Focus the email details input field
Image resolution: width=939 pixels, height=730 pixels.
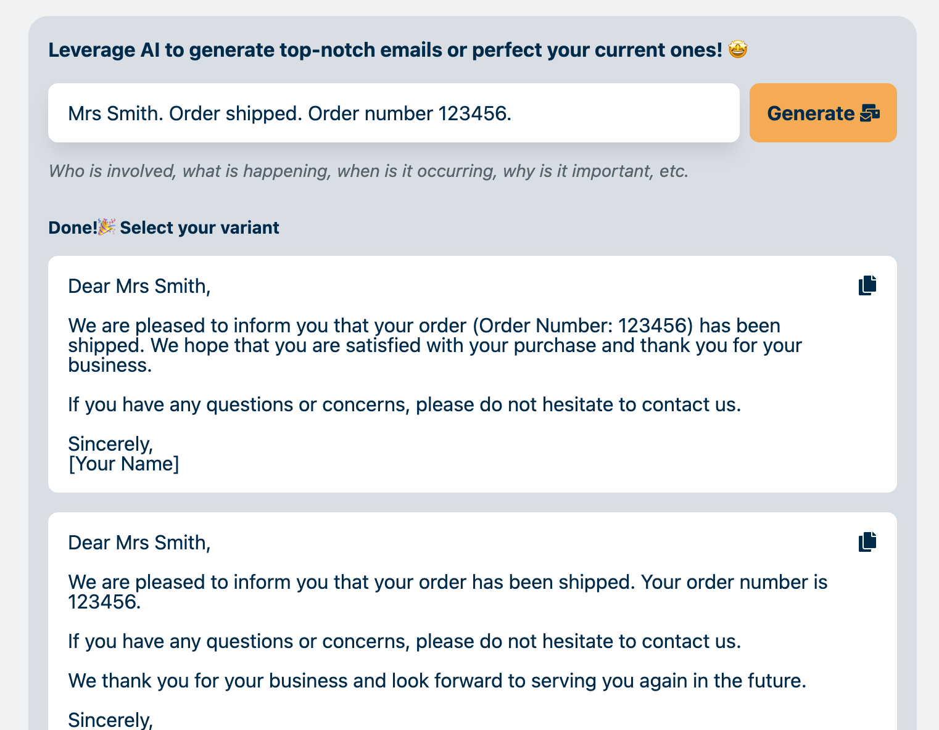394,113
